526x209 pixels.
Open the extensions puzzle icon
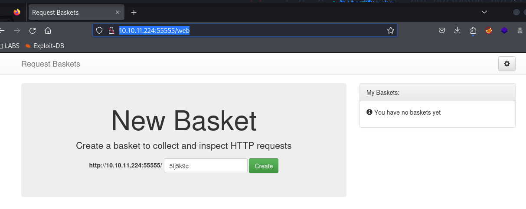click(x=473, y=30)
